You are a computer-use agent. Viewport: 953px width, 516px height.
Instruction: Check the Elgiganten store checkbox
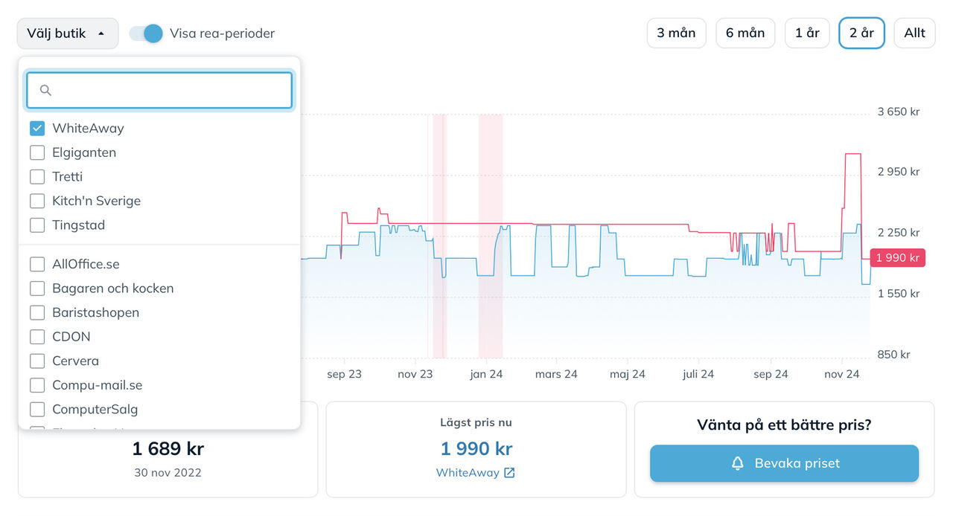pos(37,152)
